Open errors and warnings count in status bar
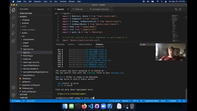 pyautogui.click(x=31, y=101)
